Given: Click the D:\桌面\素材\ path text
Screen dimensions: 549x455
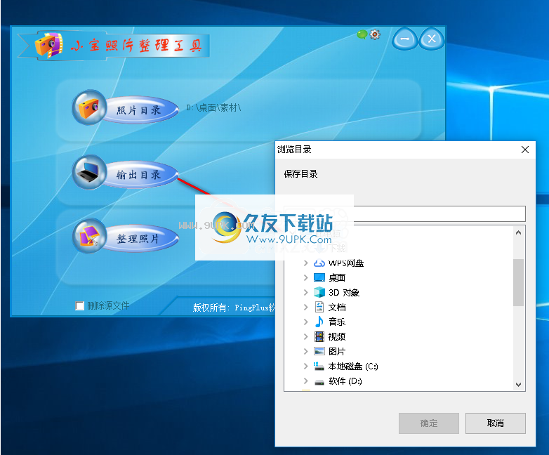Looking at the screenshot, I should [213, 108].
